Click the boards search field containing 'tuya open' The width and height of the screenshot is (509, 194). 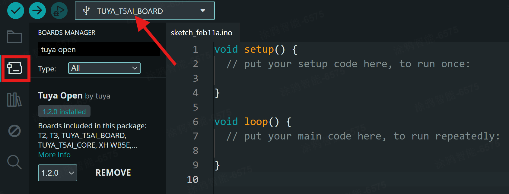coord(99,49)
